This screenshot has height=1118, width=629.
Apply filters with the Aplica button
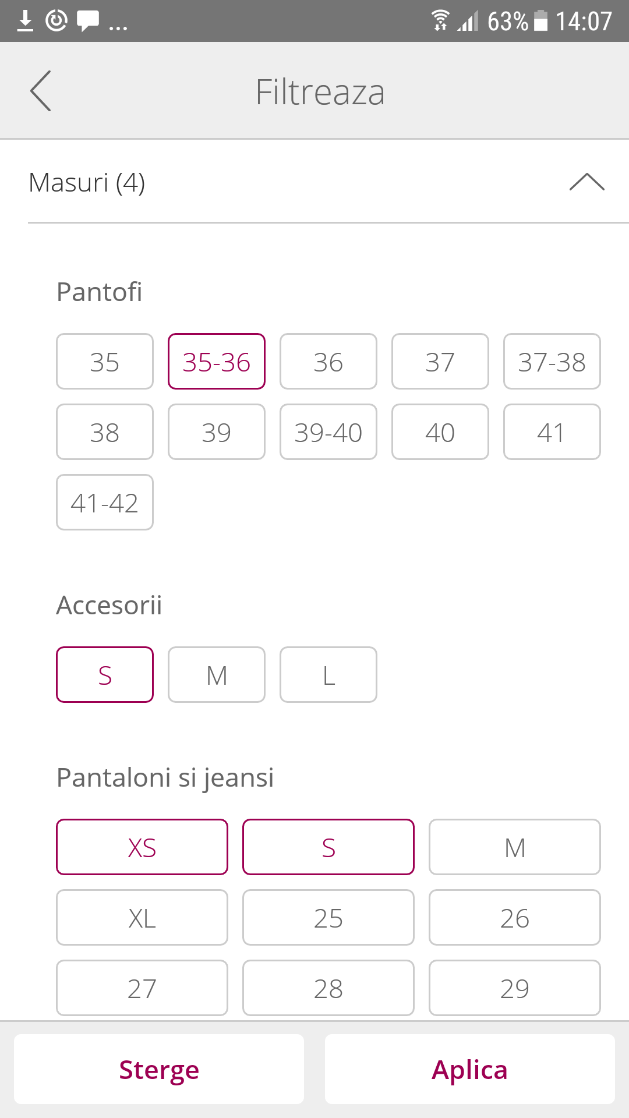(x=470, y=1069)
